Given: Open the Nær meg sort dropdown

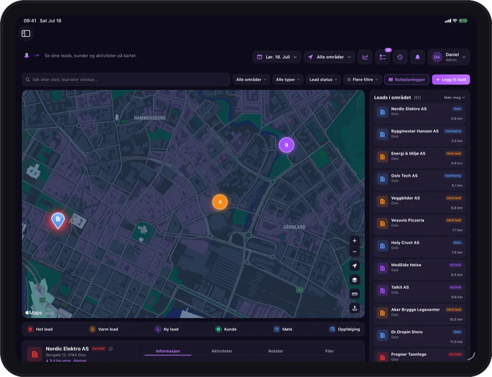Looking at the screenshot, I should [x=454, y=97].
